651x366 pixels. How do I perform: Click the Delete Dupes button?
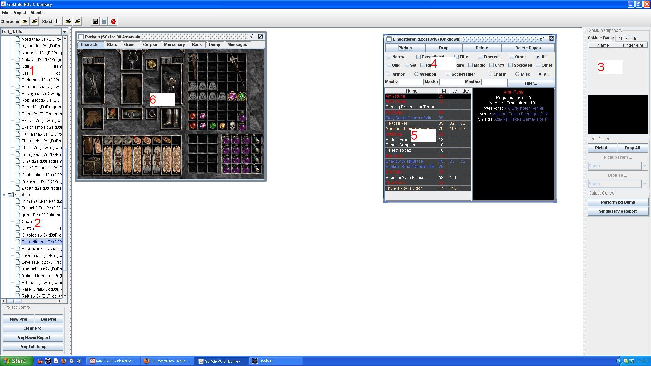pos(528,48)
